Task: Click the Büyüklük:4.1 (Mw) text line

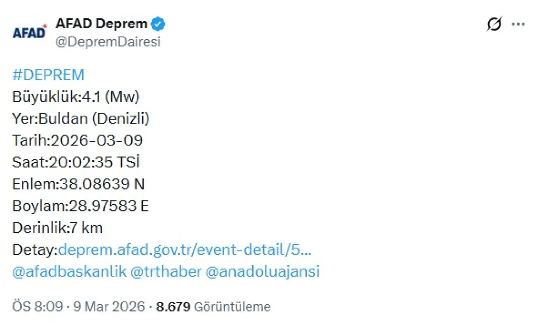Action: pyautogui.click(x=76, y=97)
